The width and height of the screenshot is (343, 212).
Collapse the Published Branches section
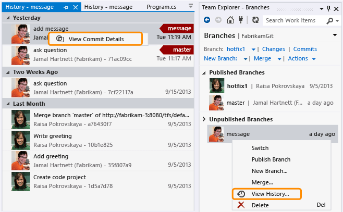[x=204, y=73]
